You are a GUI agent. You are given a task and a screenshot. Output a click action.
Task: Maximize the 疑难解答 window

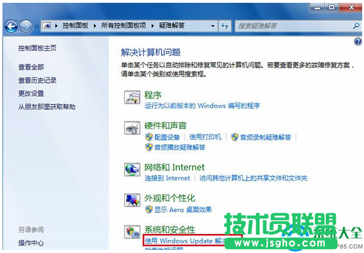(x=331, y=7)
